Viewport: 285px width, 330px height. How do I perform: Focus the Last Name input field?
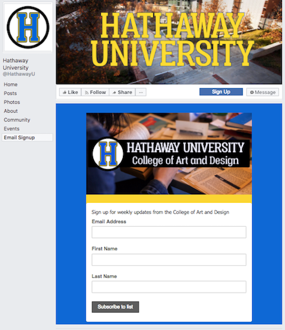[x=169, y=287]
